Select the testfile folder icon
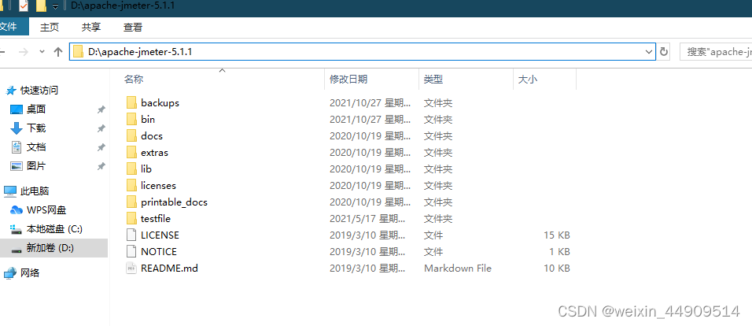This screenshot has height=326, width=752. point(132,218)
